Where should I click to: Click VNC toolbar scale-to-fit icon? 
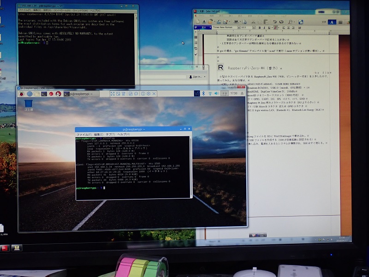point(118,94)
